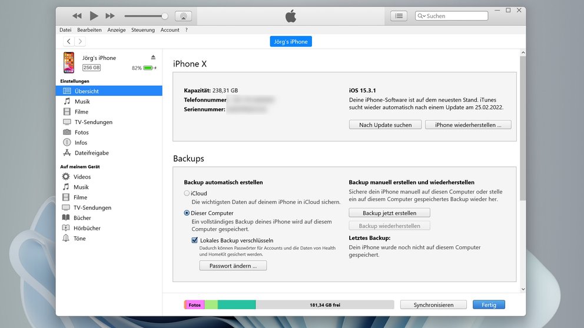The image size is (584, 328).
Task: Select Übersicht in the sidebar
Action: pos(109,91)
